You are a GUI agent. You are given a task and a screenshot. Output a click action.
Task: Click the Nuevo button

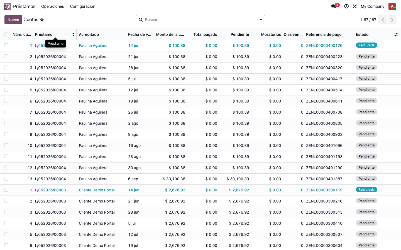point(13,20)
